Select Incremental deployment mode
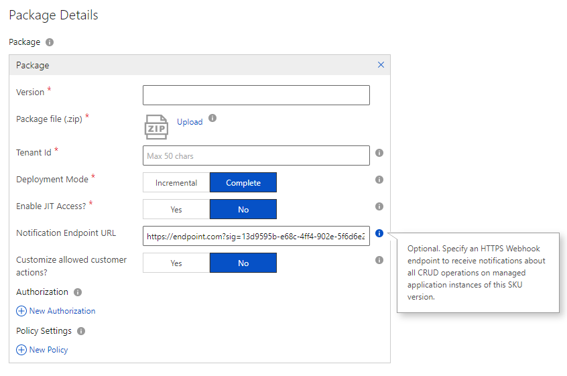Viewport: 567px width, 376px height. tap(176, 182)
